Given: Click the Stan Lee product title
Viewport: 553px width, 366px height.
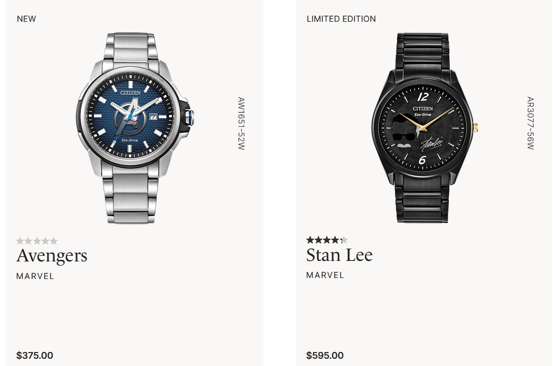Looking at the screenshot, I should pos(339,255).
